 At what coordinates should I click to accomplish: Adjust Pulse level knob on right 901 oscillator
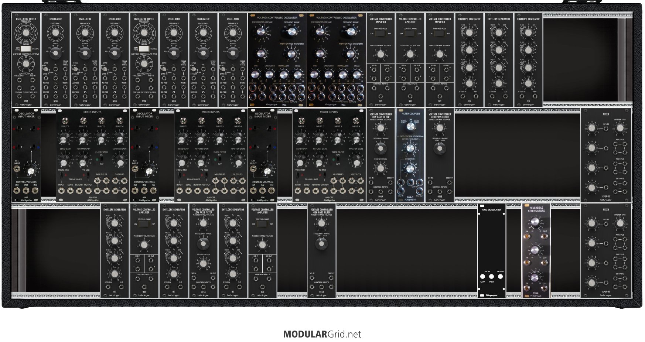[x=356, y=75]
